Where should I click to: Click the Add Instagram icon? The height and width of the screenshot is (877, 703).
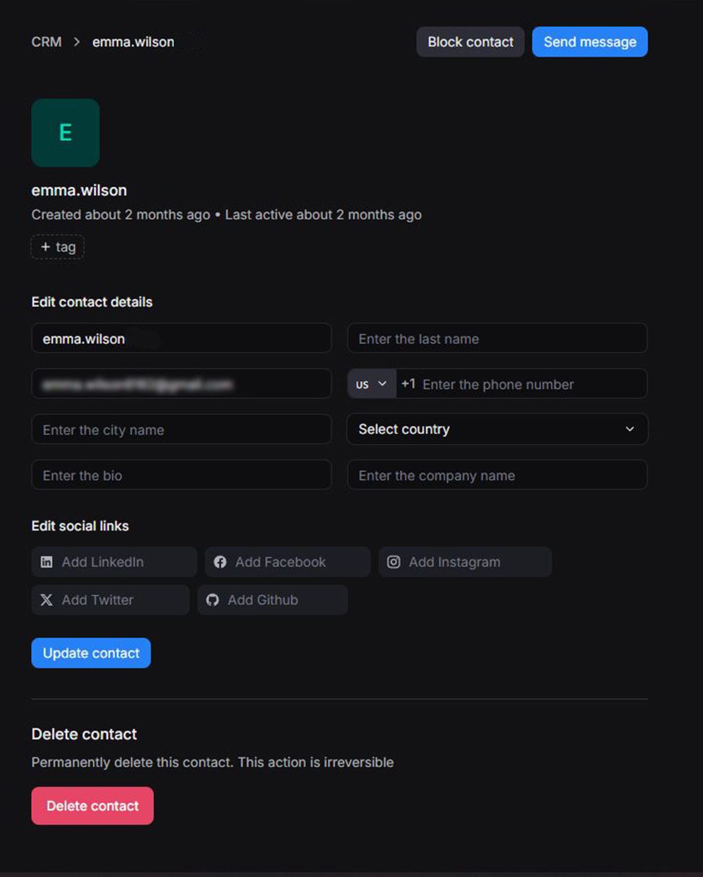point(393,561)
